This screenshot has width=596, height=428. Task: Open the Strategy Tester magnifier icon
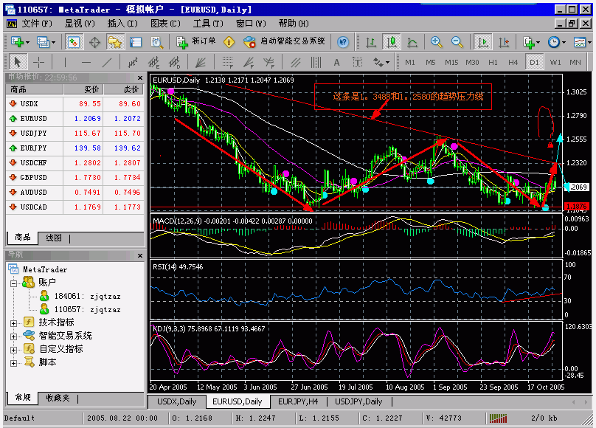point(156,42)
